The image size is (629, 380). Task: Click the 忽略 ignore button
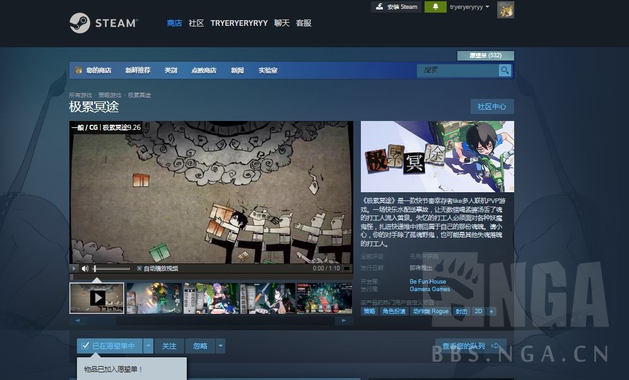coord(200,346)
